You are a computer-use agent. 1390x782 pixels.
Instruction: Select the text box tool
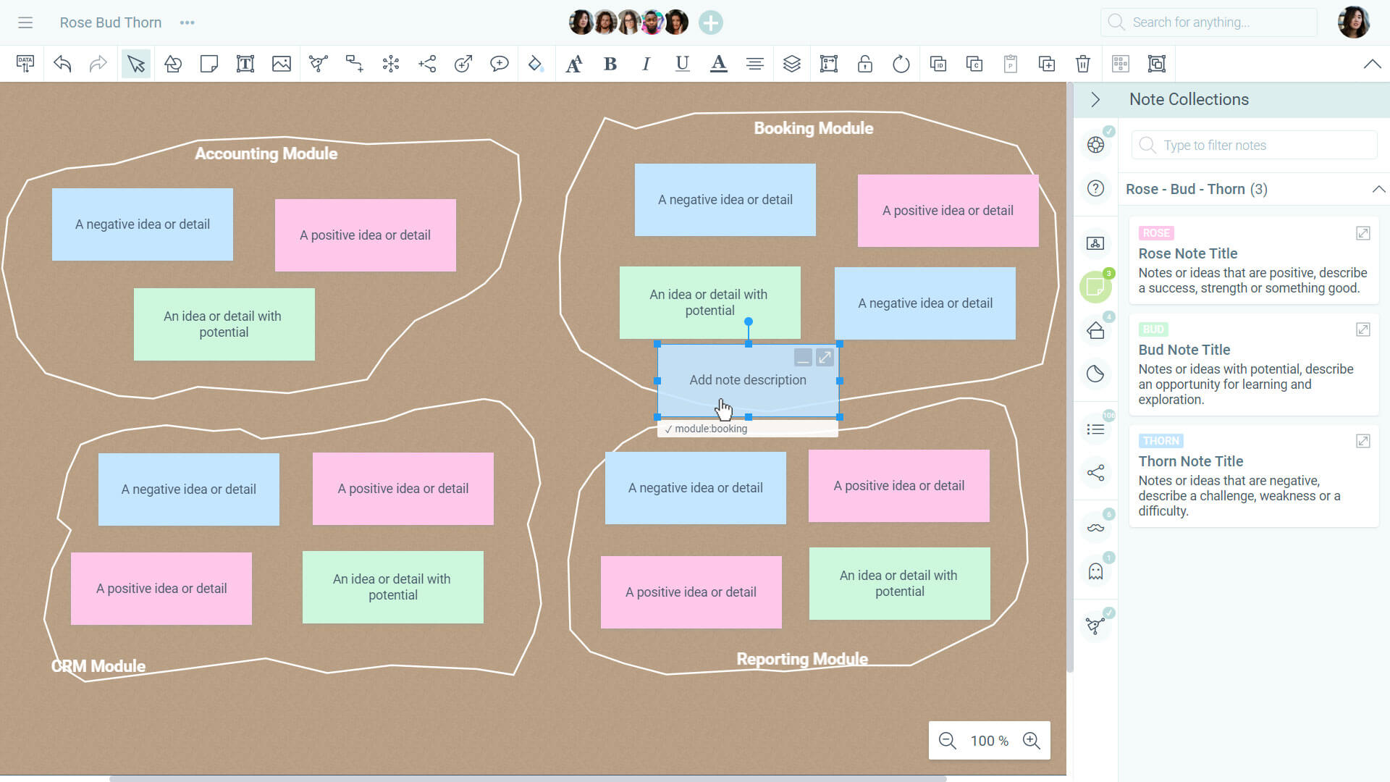tap(245, 64)
